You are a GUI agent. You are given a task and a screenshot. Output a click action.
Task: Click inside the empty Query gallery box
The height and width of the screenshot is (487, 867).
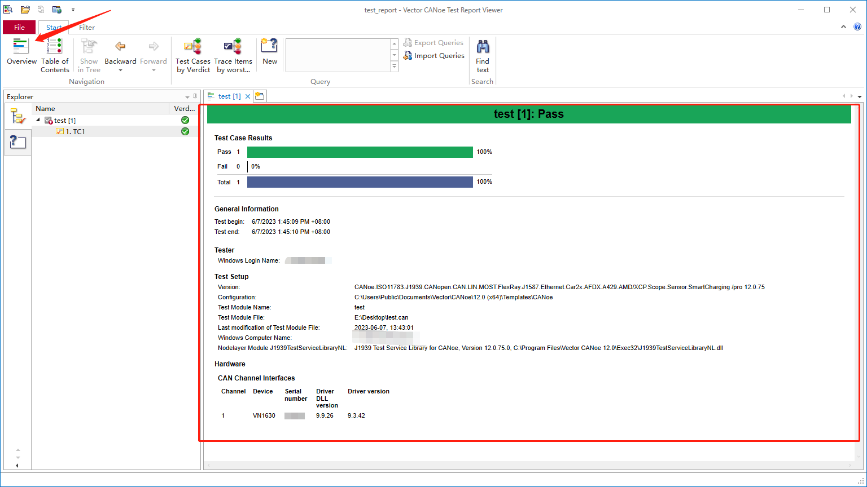(338, 55)
